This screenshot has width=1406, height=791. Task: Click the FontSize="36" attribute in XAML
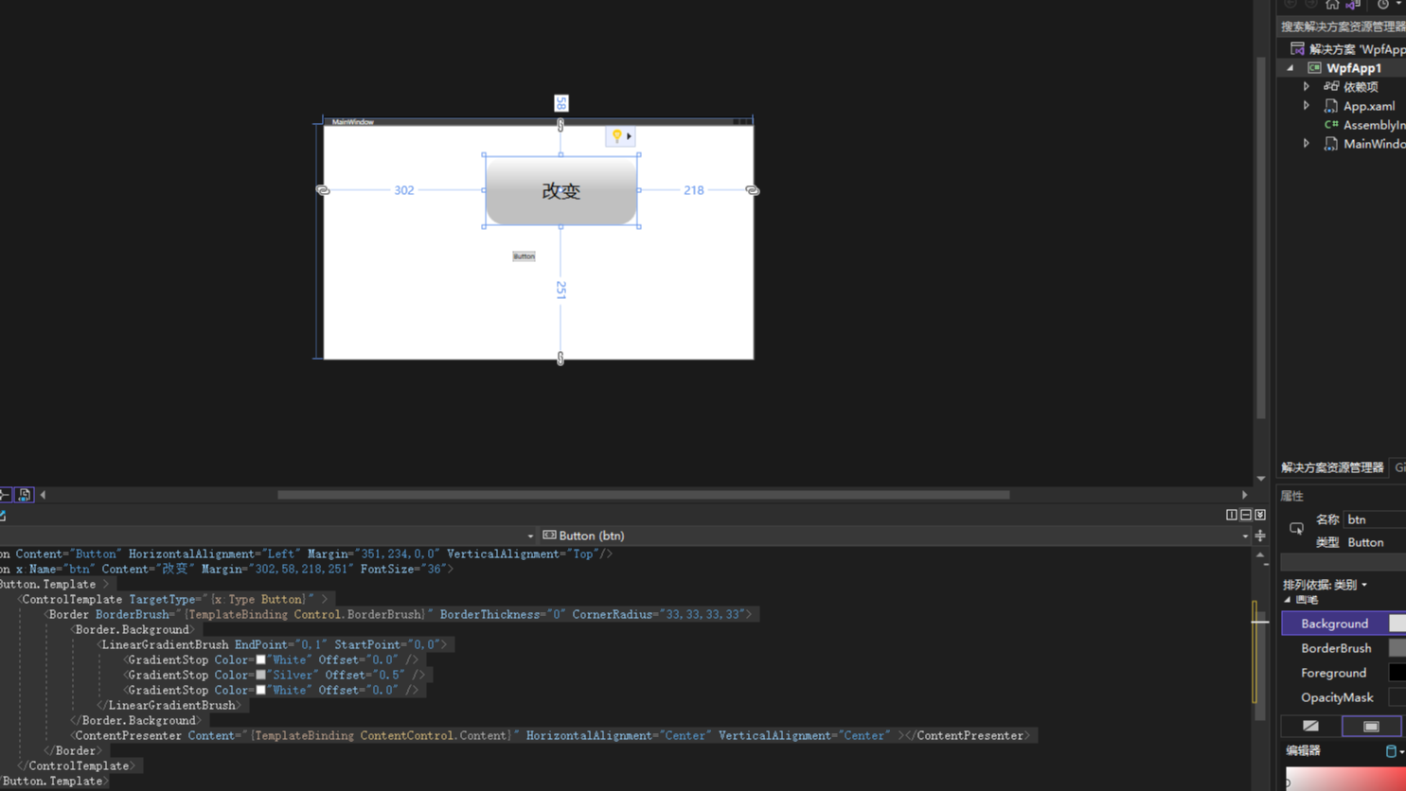(402, 570)
